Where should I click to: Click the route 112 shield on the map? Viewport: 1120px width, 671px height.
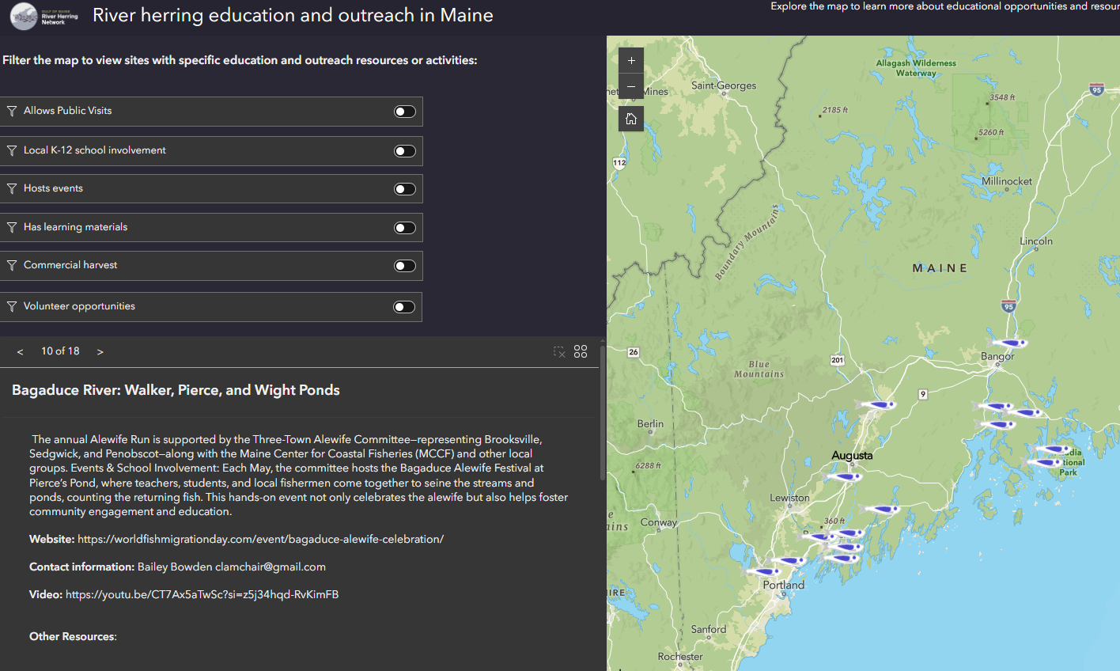point(619,163)
